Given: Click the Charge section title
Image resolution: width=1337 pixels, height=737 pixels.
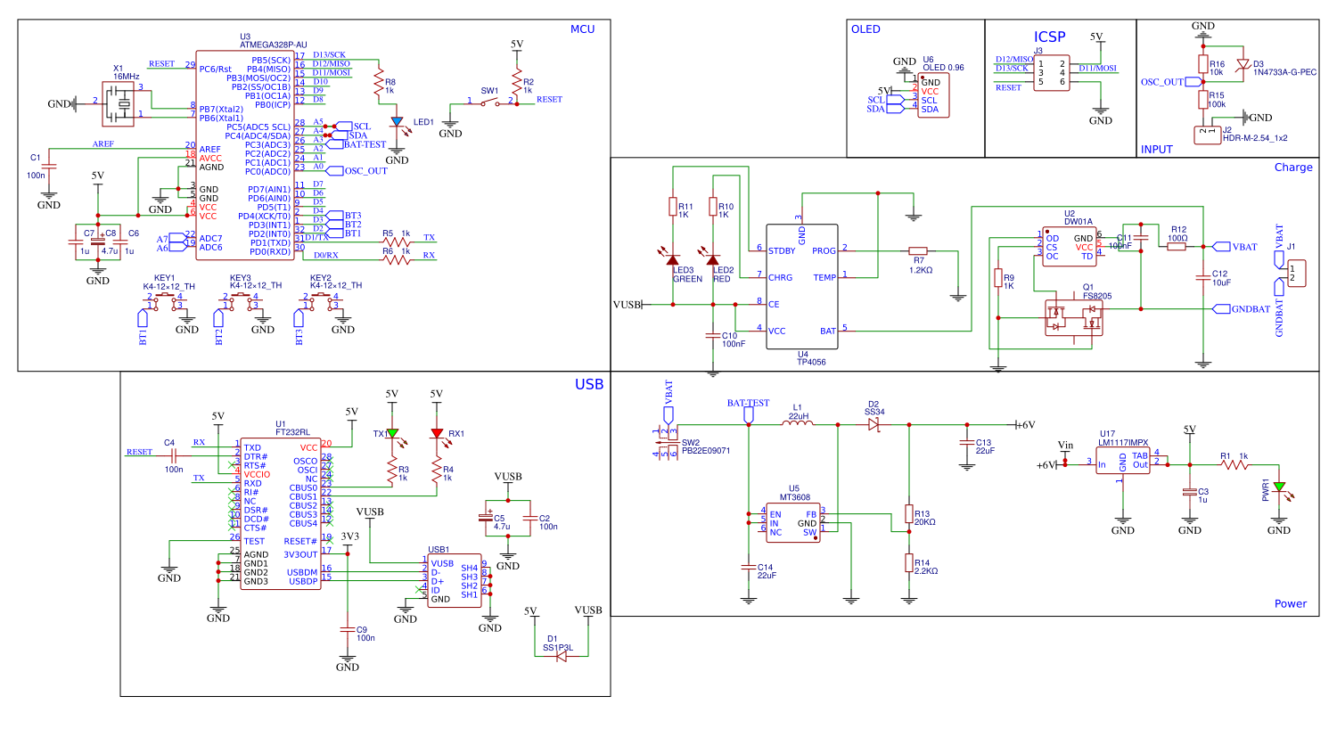Looking at the screenshot, I should [x=1293, y=168].
